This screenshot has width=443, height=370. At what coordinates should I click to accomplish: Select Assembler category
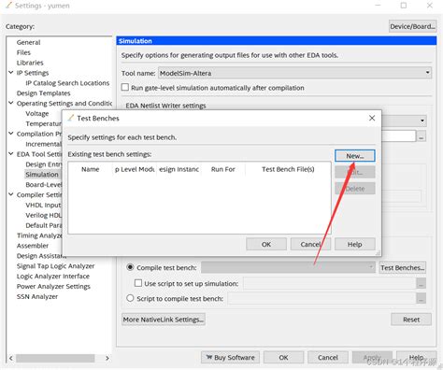coord(33,246)
